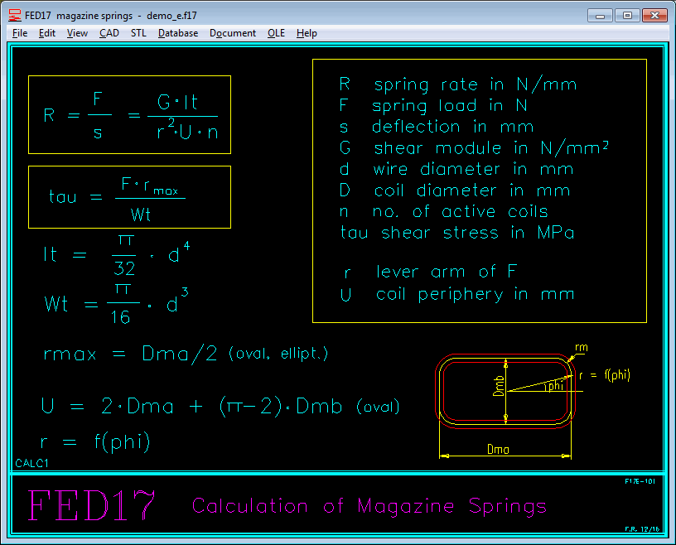Image resolution: width=676 pixels, height=545 pixels.
Task: Click the It = π/32 · d⁴ formula
Action: click(117, 255)
